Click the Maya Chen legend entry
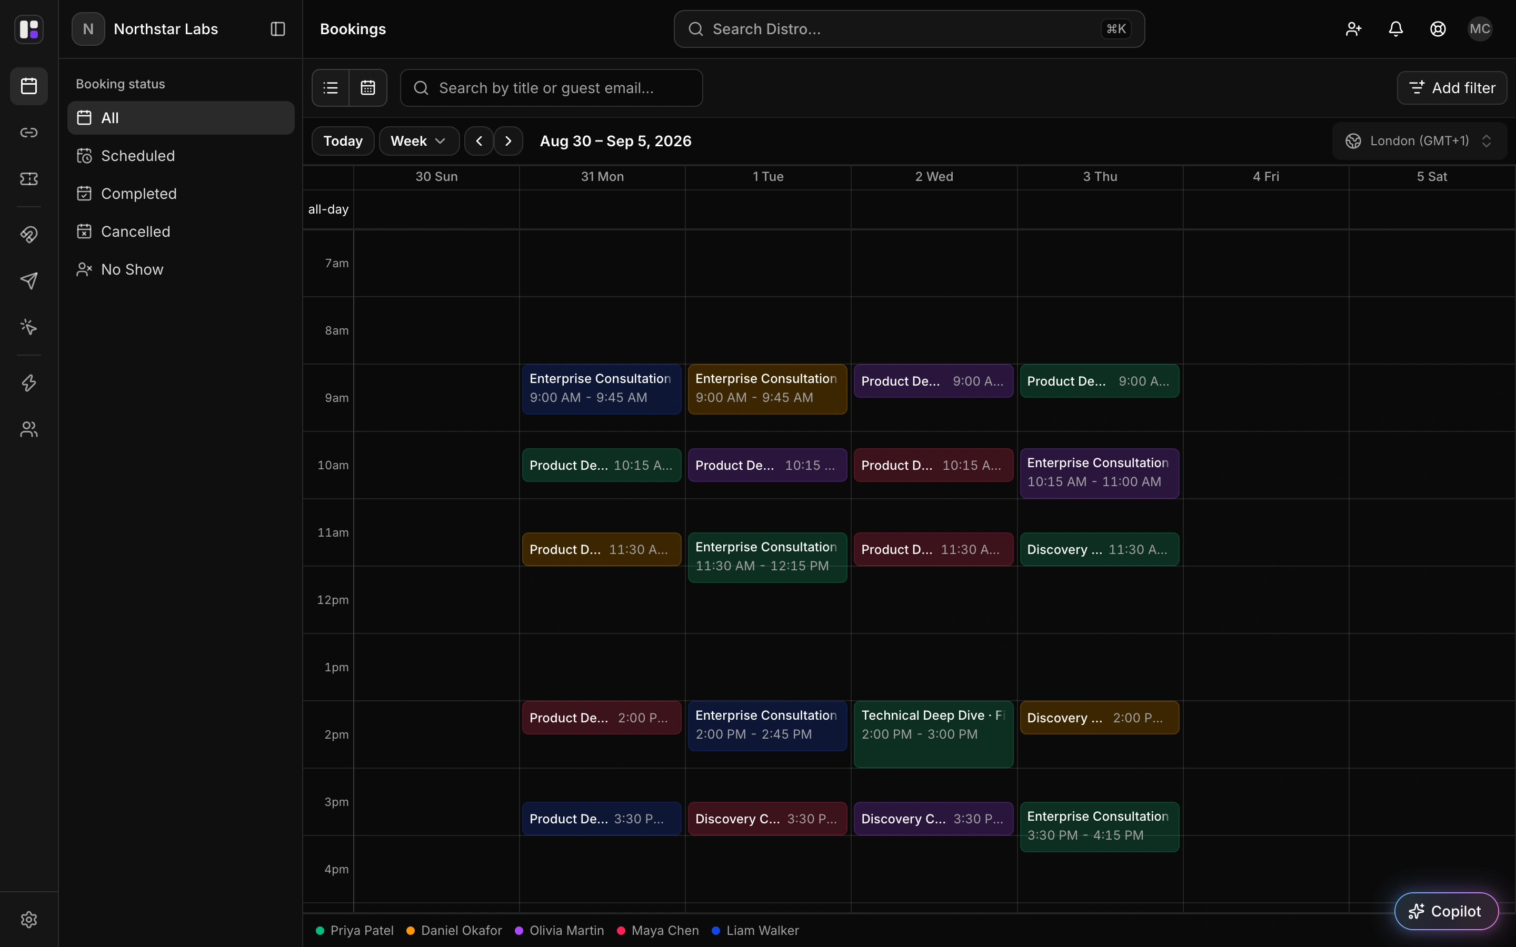 [x=658, y=931]
